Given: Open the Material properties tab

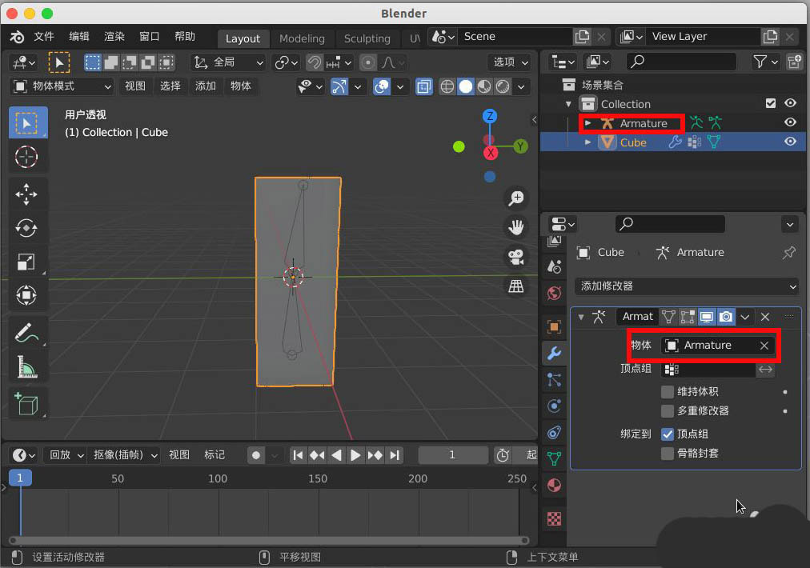Looking at the screenshot, I should pos(554,486).
